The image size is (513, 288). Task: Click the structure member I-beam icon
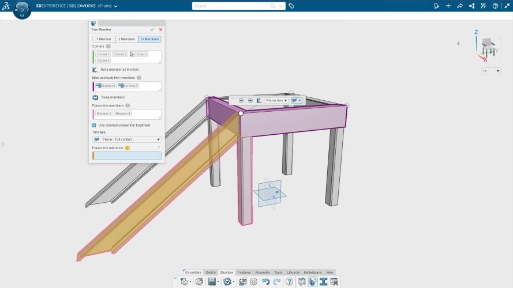click(x=324, y=282)
